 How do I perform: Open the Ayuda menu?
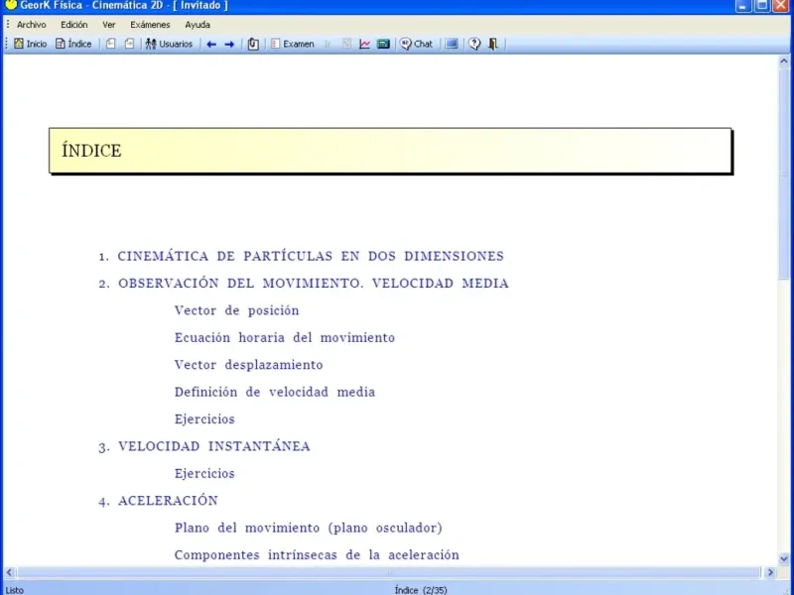[x=198, y=25]
